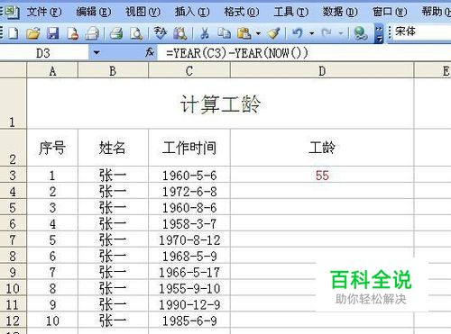Click the greyed-out Redo arrow

[327, 33]
